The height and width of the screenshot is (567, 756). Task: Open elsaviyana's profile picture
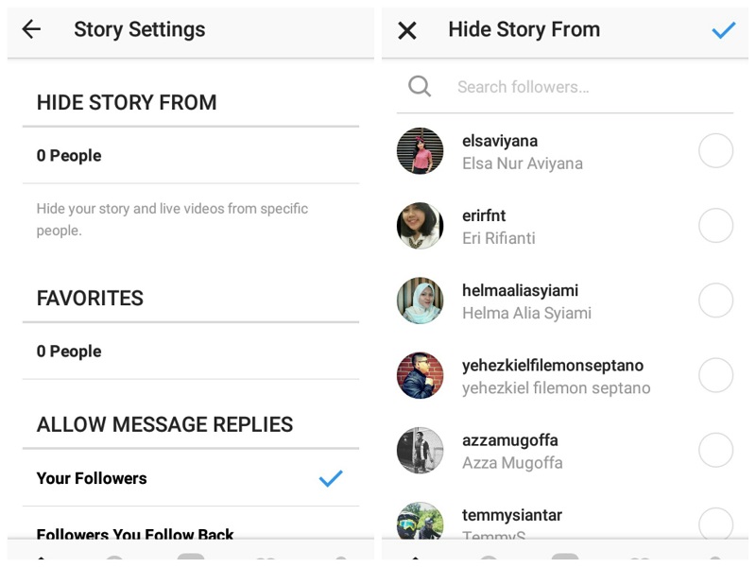421,151
